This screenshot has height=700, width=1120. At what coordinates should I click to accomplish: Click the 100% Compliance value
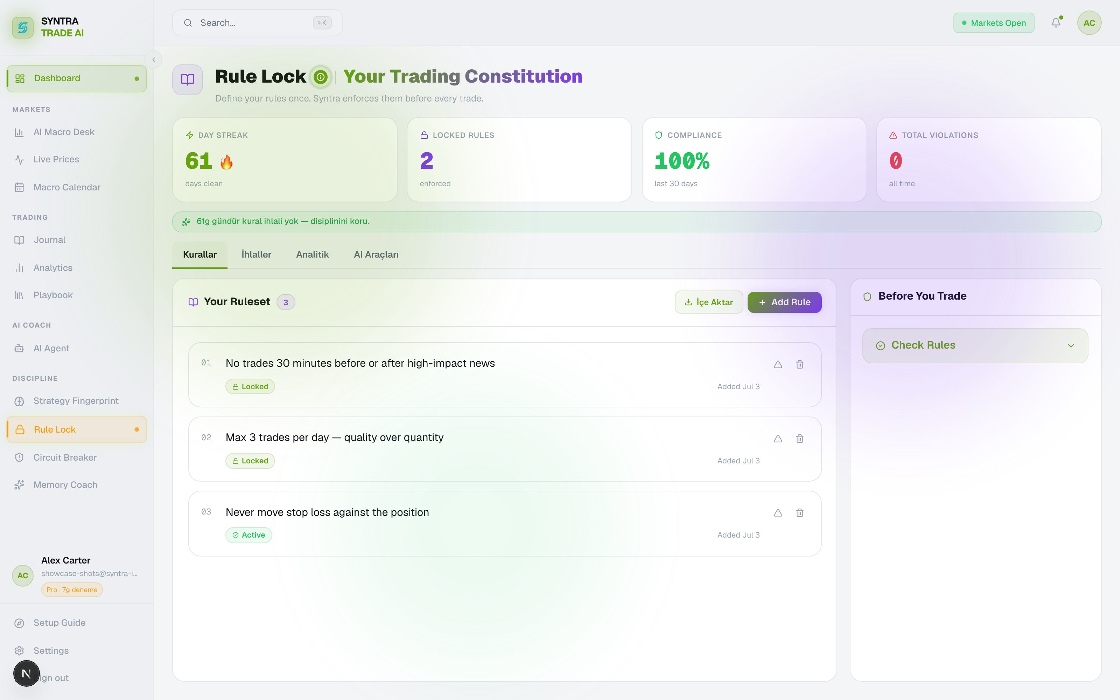[682, 161]
